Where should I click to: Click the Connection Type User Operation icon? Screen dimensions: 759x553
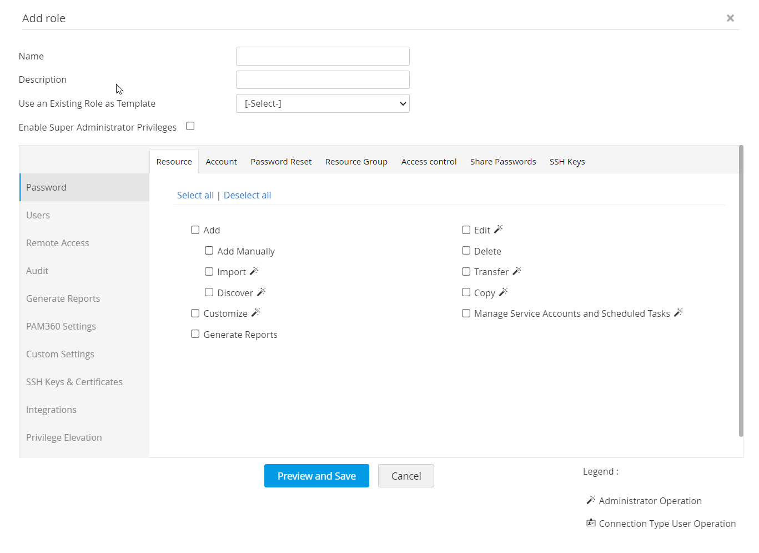pyautogui.click(x=591, y=522)
